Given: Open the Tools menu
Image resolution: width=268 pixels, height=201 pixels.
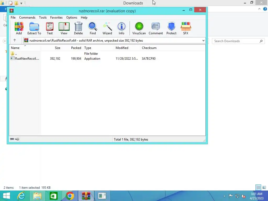Looking at the screenshot, I should (x=43, y=18).
